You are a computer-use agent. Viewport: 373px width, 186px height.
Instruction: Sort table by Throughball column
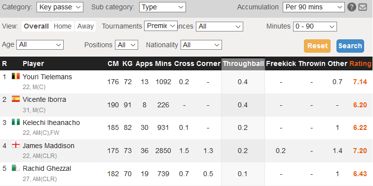pyautogui.click(x=243, y=63)
